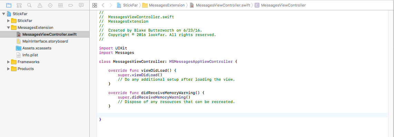The height and width of the screenshot is (137, 394).
Task: Click 'override func viewDidLoad()' line
Action: [142, 70]
